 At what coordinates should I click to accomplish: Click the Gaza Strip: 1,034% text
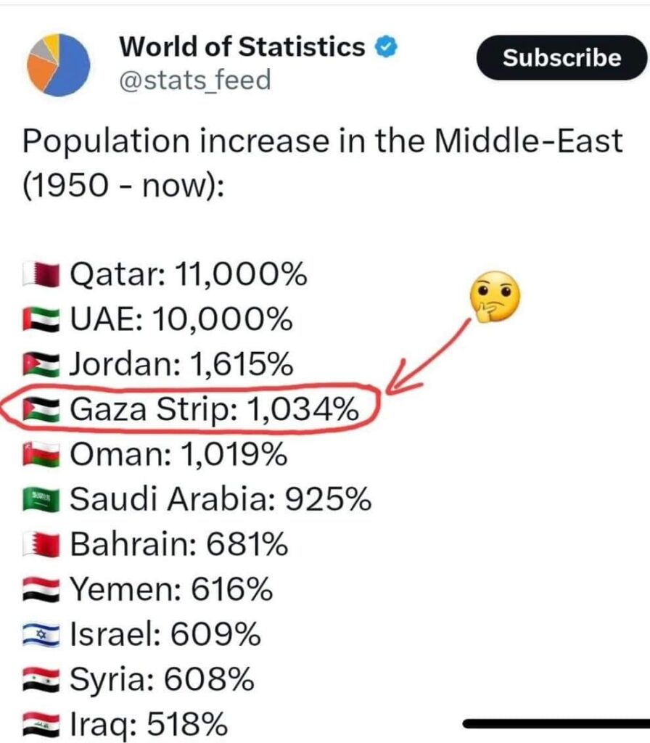[x=214, y=409]
